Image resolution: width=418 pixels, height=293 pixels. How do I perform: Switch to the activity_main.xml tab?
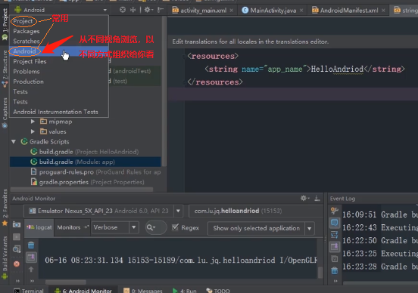click(203, 11)
